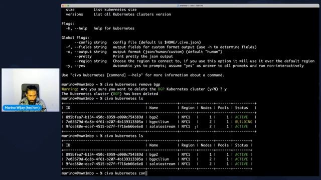This screenshot has width=321, height=180.
Task: Click the 'Use "civo kubernetes [command] --help"' line
Action: [x=143, y=75]
